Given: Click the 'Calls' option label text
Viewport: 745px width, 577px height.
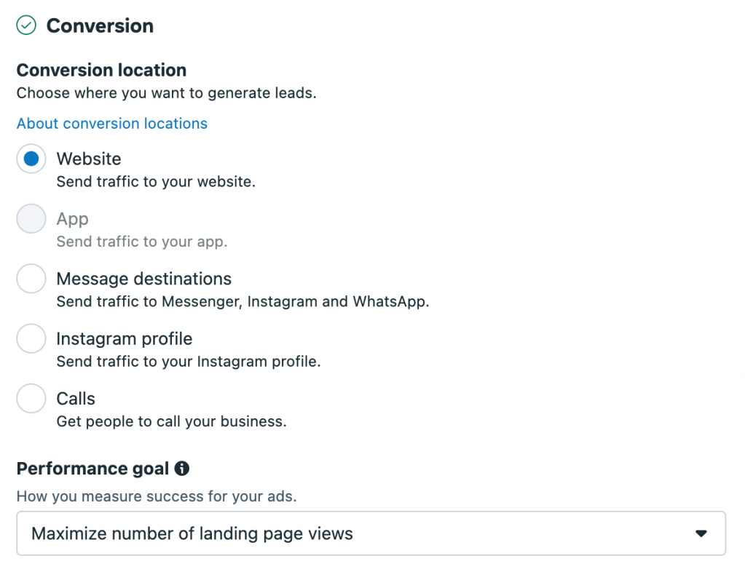Looking at the screenshot, I should (x=76, y=399).
